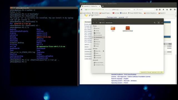
Task: Open Firefox downloads arrow icon
Action: [163, 10]
